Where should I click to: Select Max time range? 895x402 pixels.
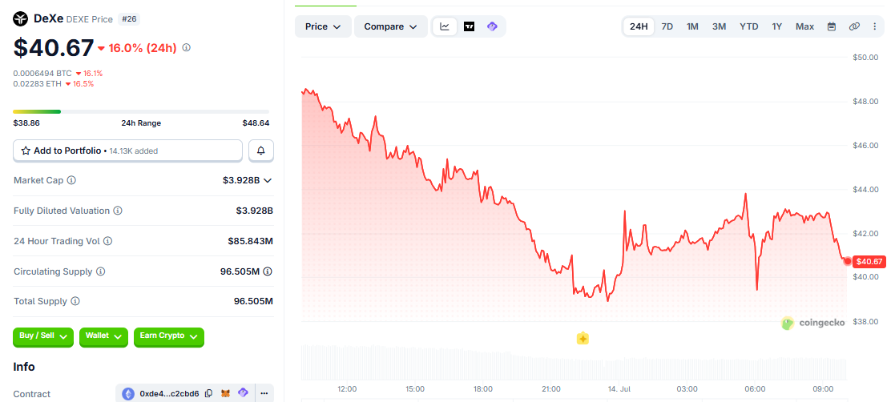click(x=804, y=26)
